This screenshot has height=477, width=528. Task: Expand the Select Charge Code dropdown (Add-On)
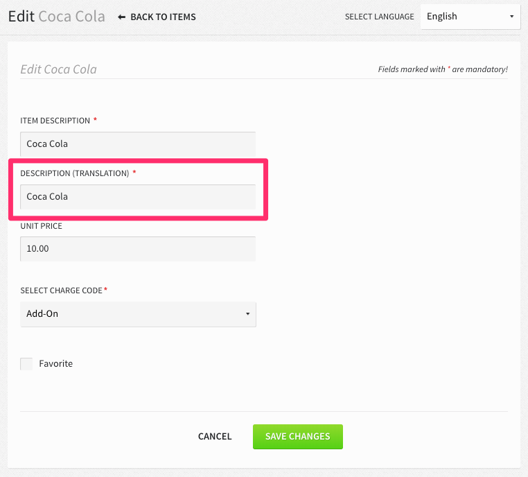tap(138, 314)
